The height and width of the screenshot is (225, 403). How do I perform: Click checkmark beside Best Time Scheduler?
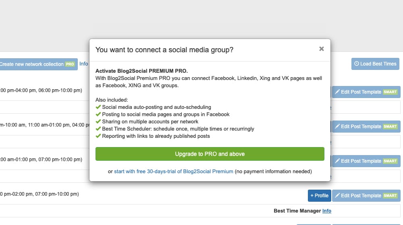(x=98, y=129)
